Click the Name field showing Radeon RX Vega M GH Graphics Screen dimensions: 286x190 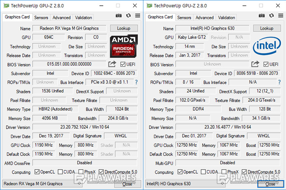point(69,28)
